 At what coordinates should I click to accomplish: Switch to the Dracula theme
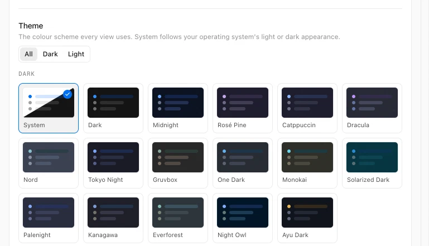[372, 108]
